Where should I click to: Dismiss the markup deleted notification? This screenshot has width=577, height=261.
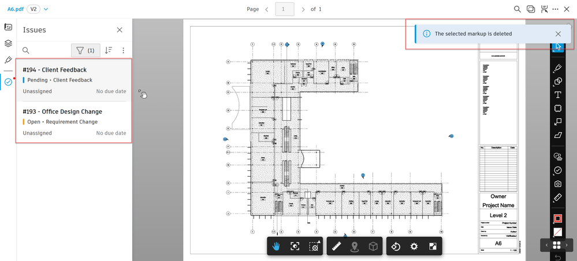tap(558, 34)
